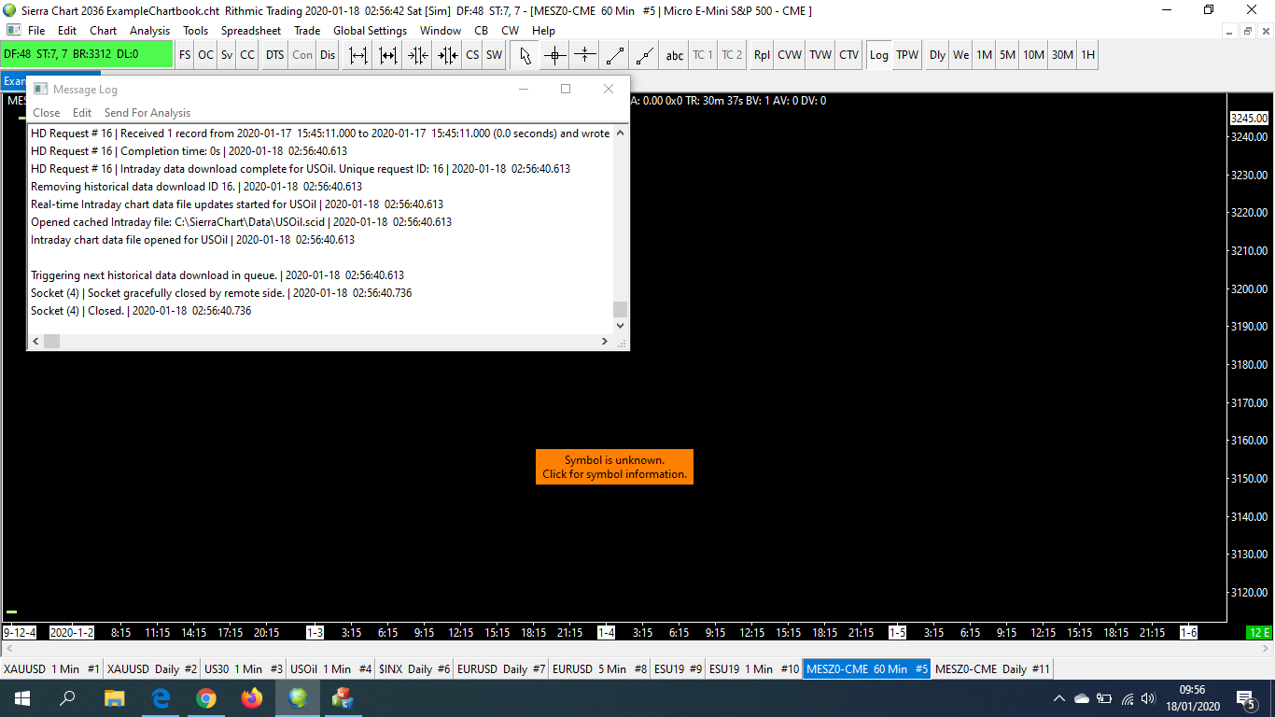This screenshot has height=717, width=1275.
Task: Click the CTV toolbar button
Action: pos(848,55)
